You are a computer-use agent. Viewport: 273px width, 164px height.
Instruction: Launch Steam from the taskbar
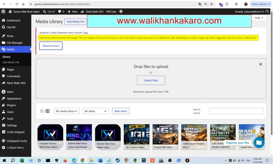coord(118,160)
